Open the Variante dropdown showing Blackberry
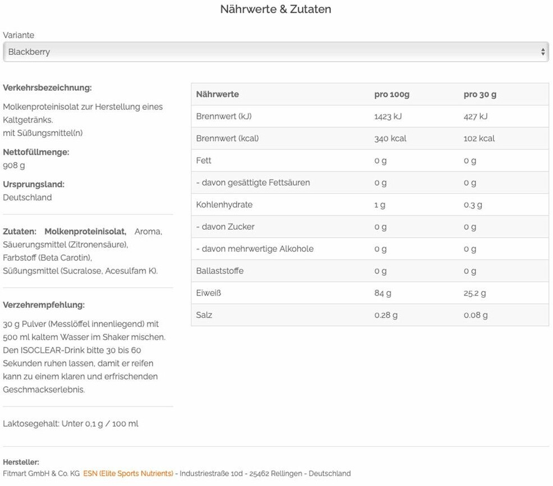Viewport: 553px width, 486px height. pyautogui.click(x=269, y=52)
